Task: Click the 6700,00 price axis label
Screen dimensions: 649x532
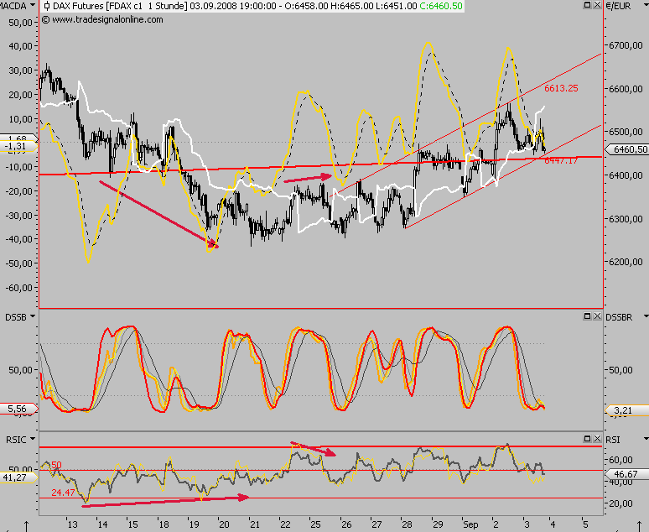Action: click(626, 45)
